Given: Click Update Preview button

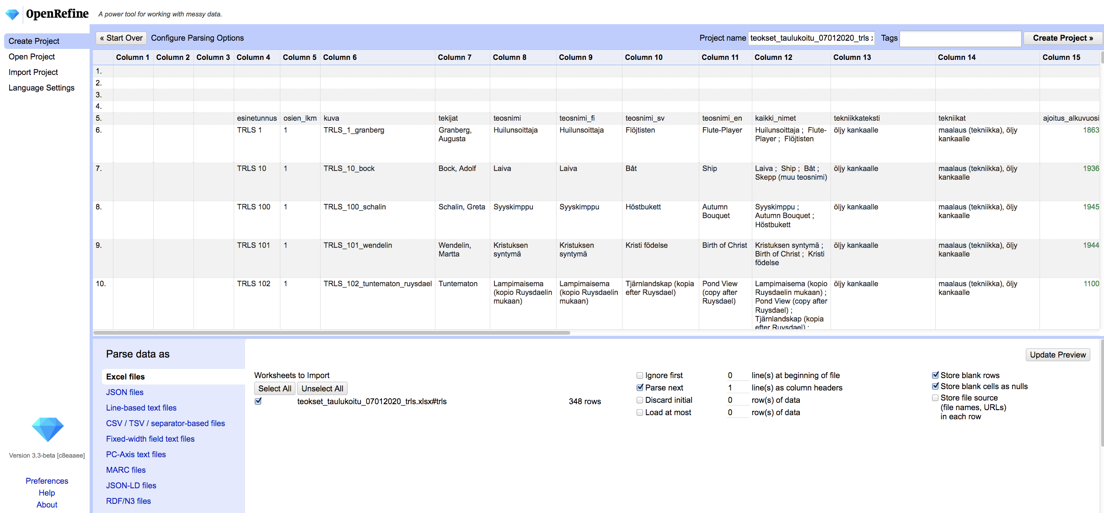Looking at the screenshot, I should [x=1057, y=355].
